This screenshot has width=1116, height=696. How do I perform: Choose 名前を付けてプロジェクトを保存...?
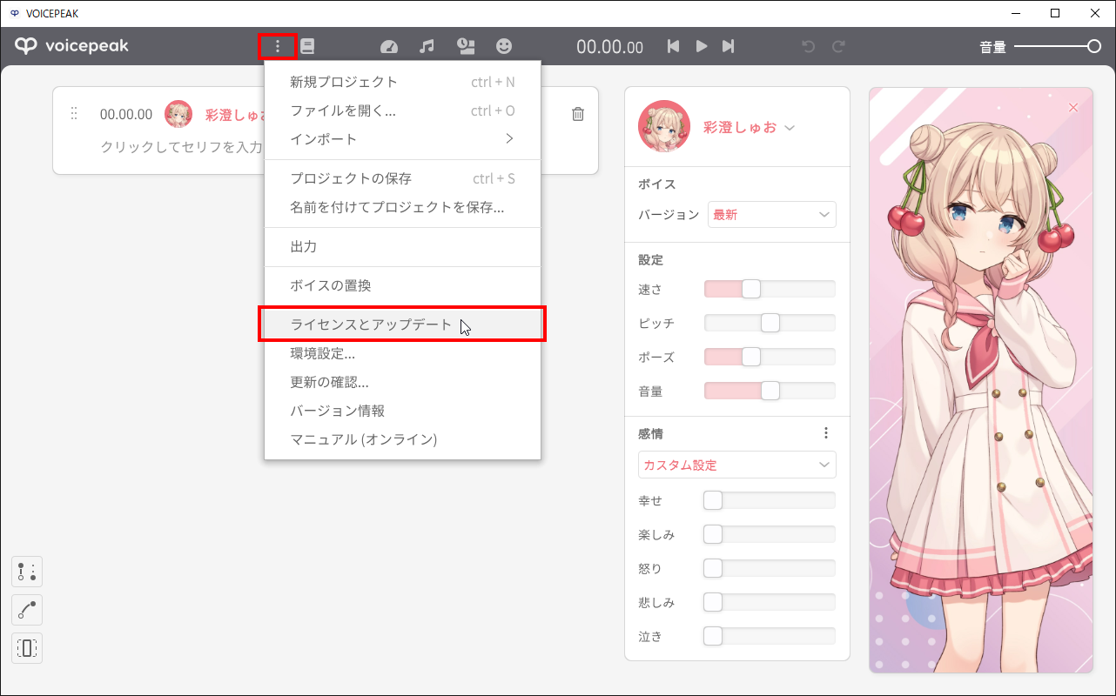[x=402, y=207]
